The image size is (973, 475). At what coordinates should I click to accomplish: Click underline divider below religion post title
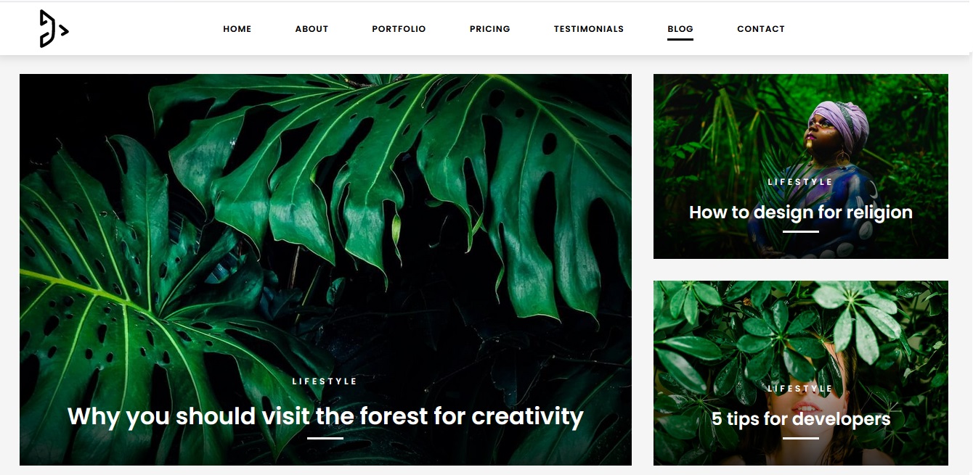(x=801, y=231)
